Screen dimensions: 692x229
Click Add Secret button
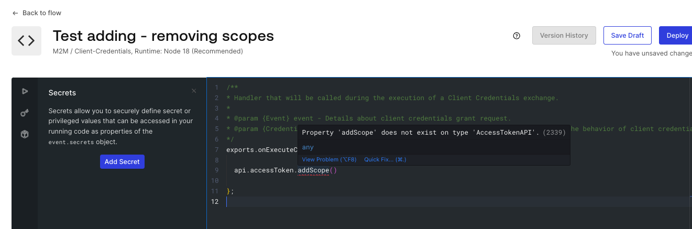(122, 161)
